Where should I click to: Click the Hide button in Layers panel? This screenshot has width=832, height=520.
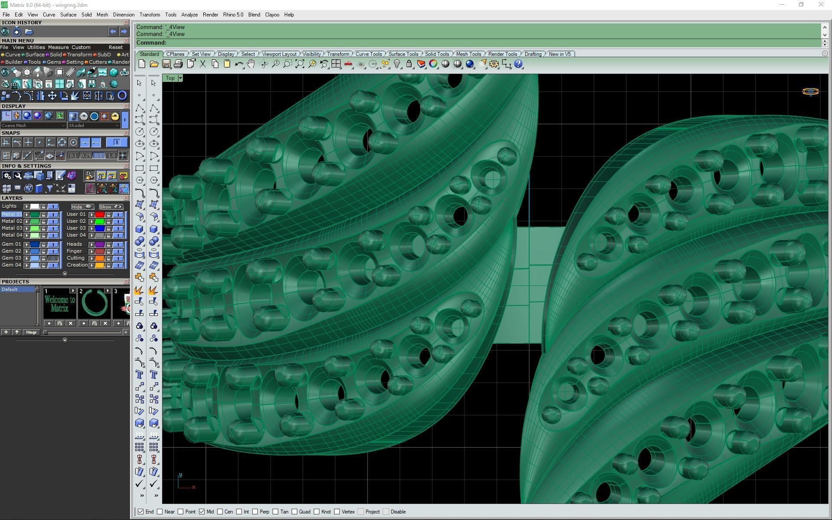tap(82, 207)
